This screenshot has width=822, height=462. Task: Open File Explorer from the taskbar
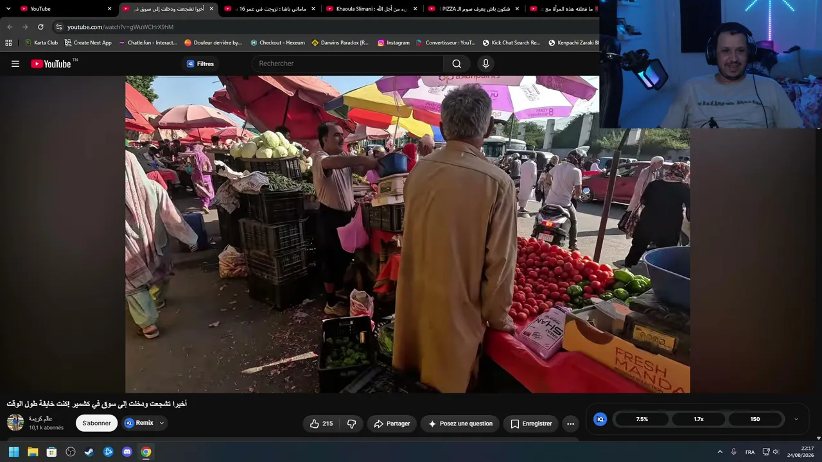tap(33, 452)
